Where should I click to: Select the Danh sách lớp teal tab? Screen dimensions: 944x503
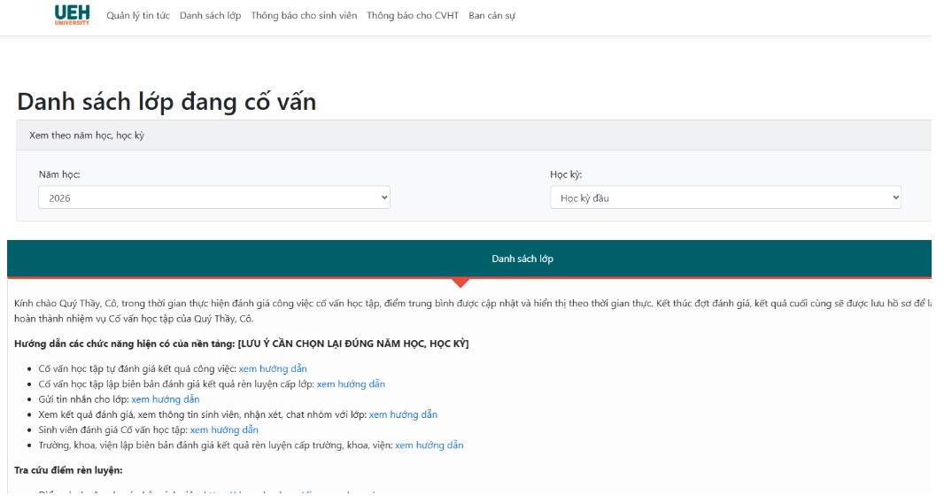point(522,259)
